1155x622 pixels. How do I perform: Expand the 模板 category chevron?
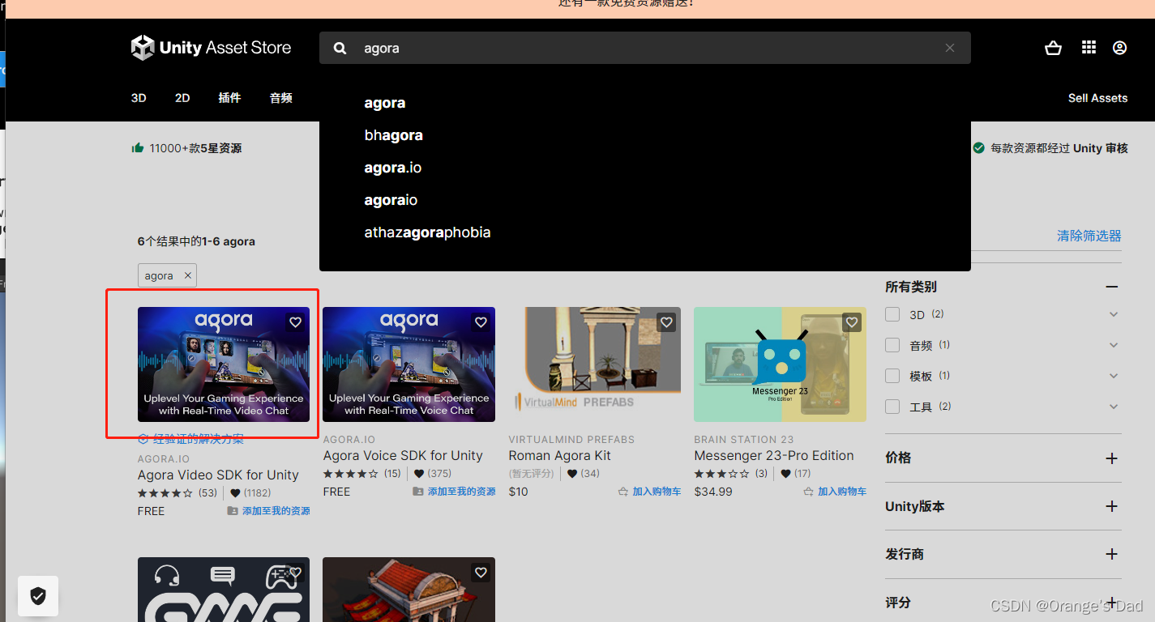[x=1114, y=376]
